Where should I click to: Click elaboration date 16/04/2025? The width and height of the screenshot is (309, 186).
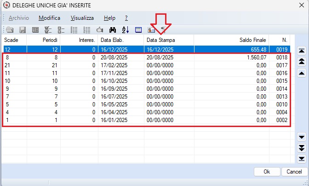pos(114,112)
